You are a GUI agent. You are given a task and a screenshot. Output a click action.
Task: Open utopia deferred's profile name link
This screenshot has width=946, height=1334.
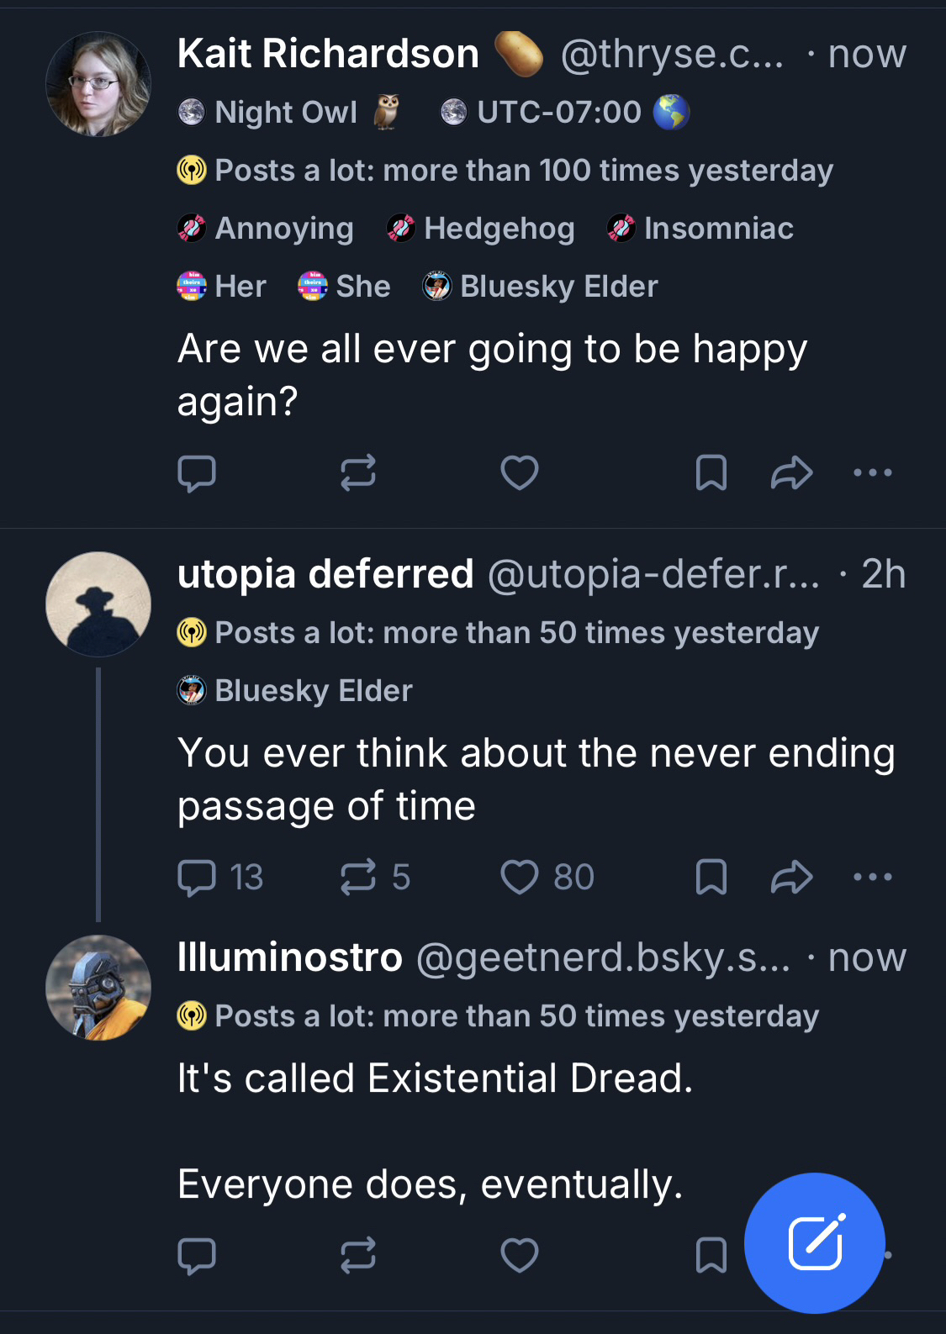click(x=325, y=575)
